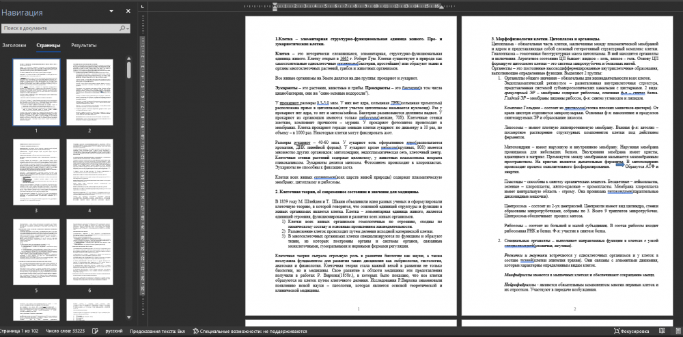Jump to page 4 thumbnail
683x337 pixels.
point(89,172)
